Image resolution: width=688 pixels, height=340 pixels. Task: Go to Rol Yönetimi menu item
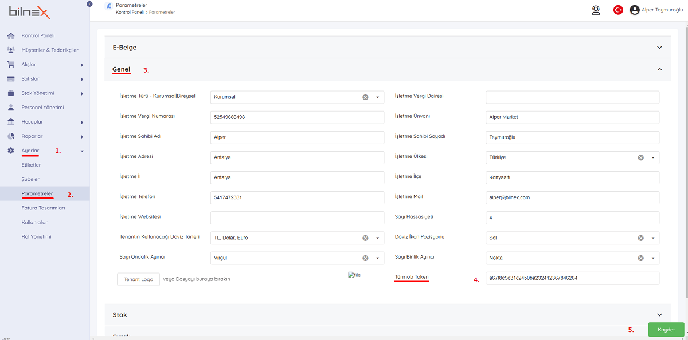[x=36, y=236]
